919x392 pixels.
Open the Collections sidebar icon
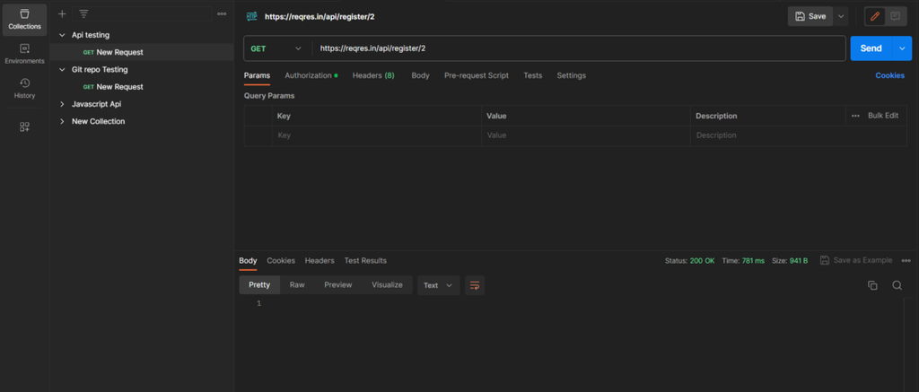coord(24,20)
